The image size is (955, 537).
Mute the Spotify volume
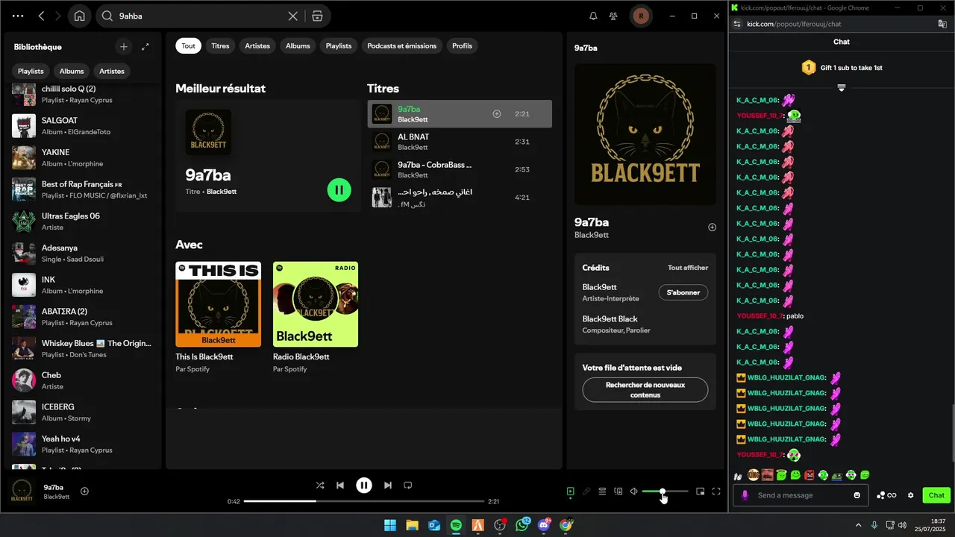633,492
